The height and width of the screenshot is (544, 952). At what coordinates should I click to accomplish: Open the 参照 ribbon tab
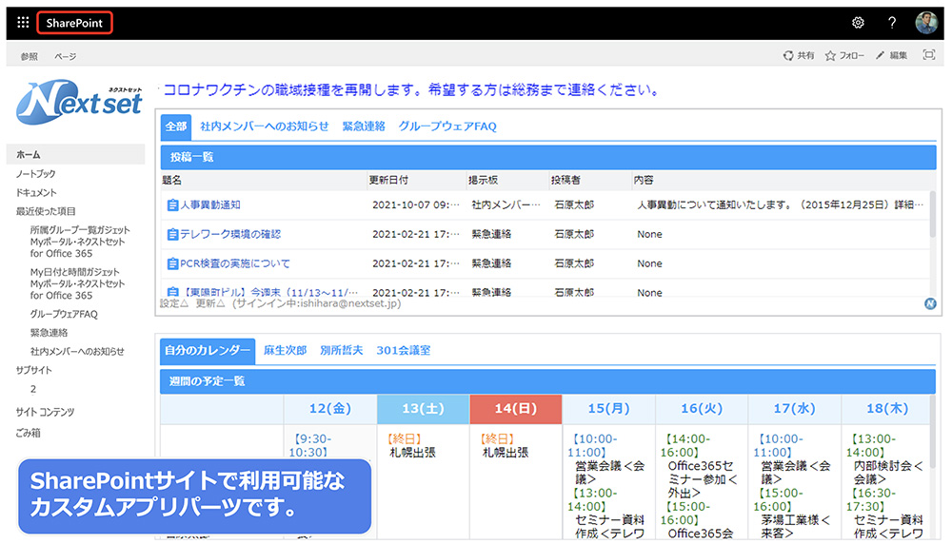point(30,57)
